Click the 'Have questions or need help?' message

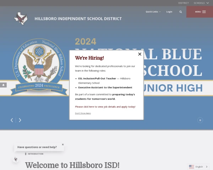pyautogui.click(x=37, y=147)
